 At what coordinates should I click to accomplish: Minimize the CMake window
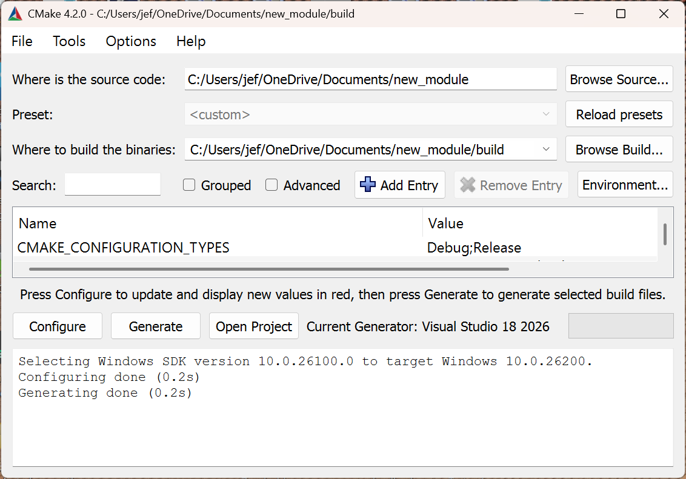pos(579,14)
